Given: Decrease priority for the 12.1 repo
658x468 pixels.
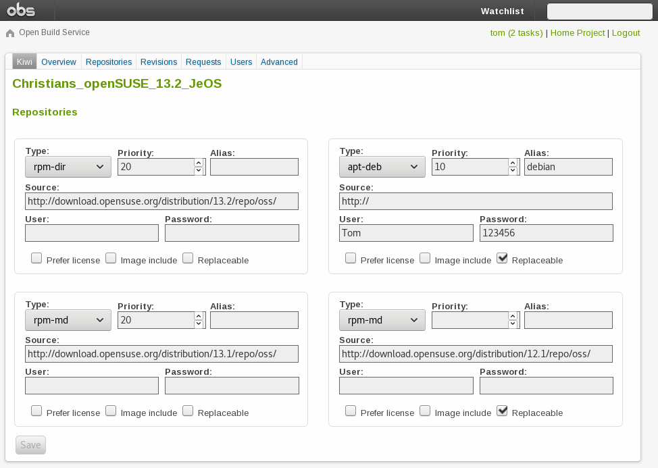Looking at the screenshot, I should tap(513, 324).
